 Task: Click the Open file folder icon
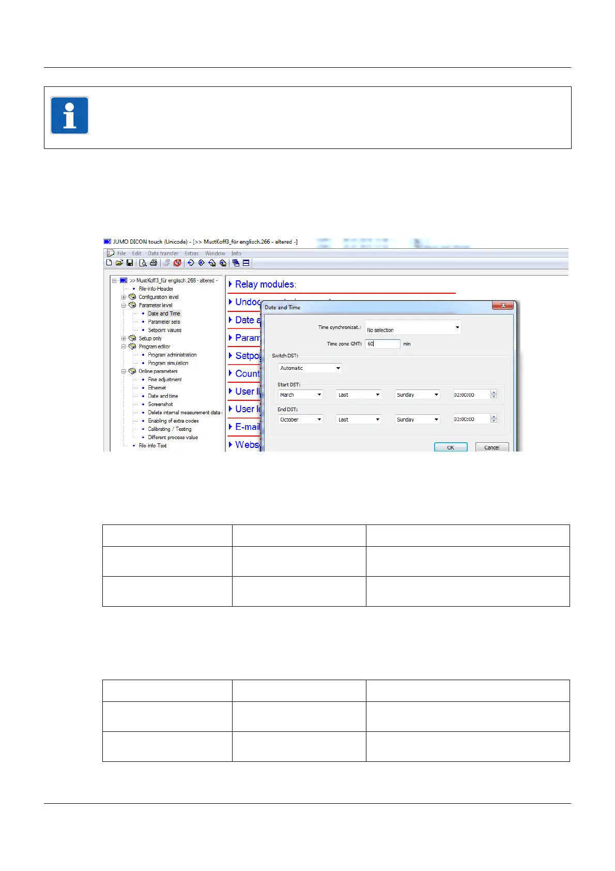click(x=119, y=263)
